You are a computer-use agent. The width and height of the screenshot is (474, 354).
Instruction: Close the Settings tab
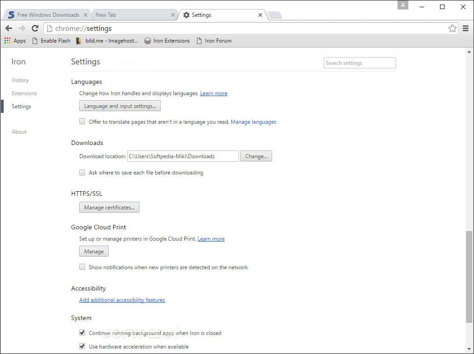click(x=260, y=15)
